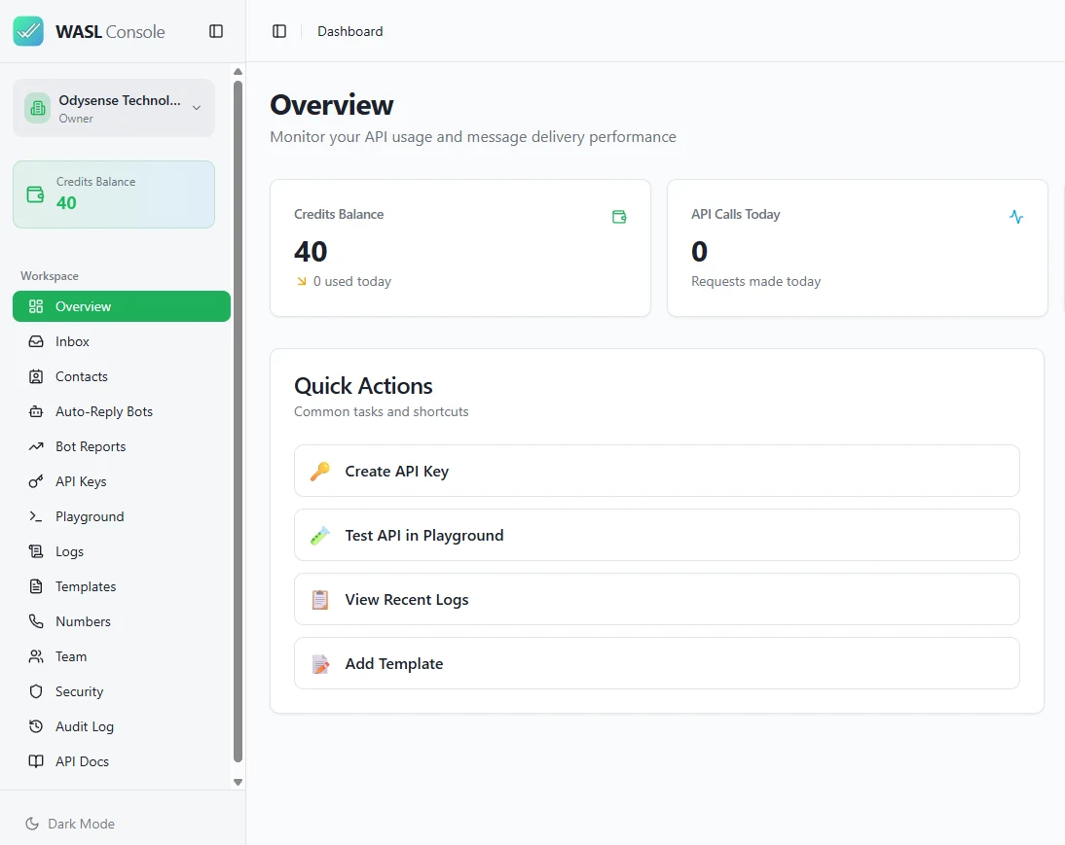
Task: Collapse sidebar using icon beside WASL Console
Action: [x=216, y=31]
